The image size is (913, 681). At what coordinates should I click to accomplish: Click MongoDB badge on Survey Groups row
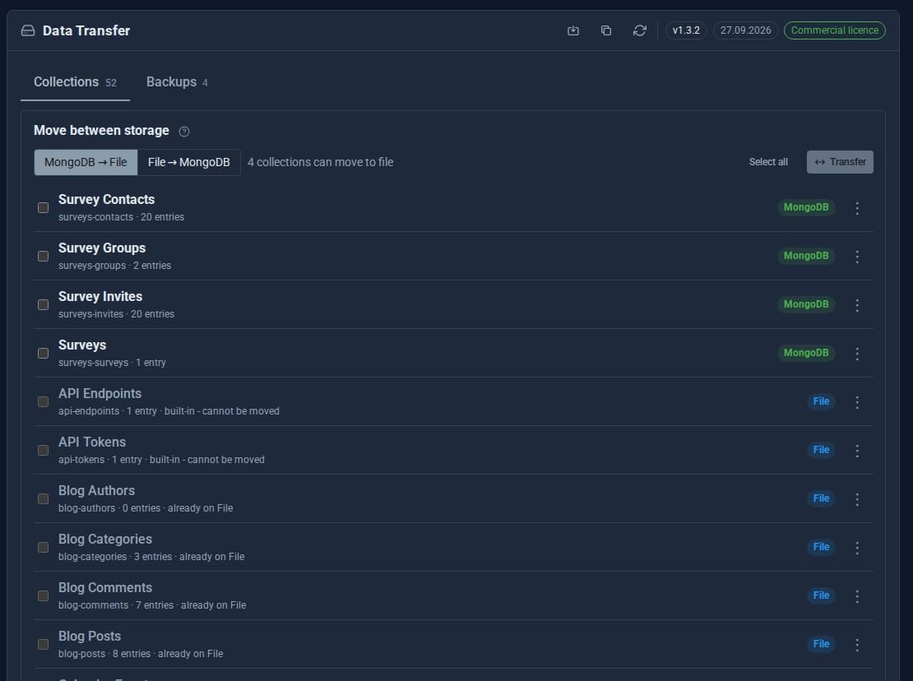(x=806, y=256)
